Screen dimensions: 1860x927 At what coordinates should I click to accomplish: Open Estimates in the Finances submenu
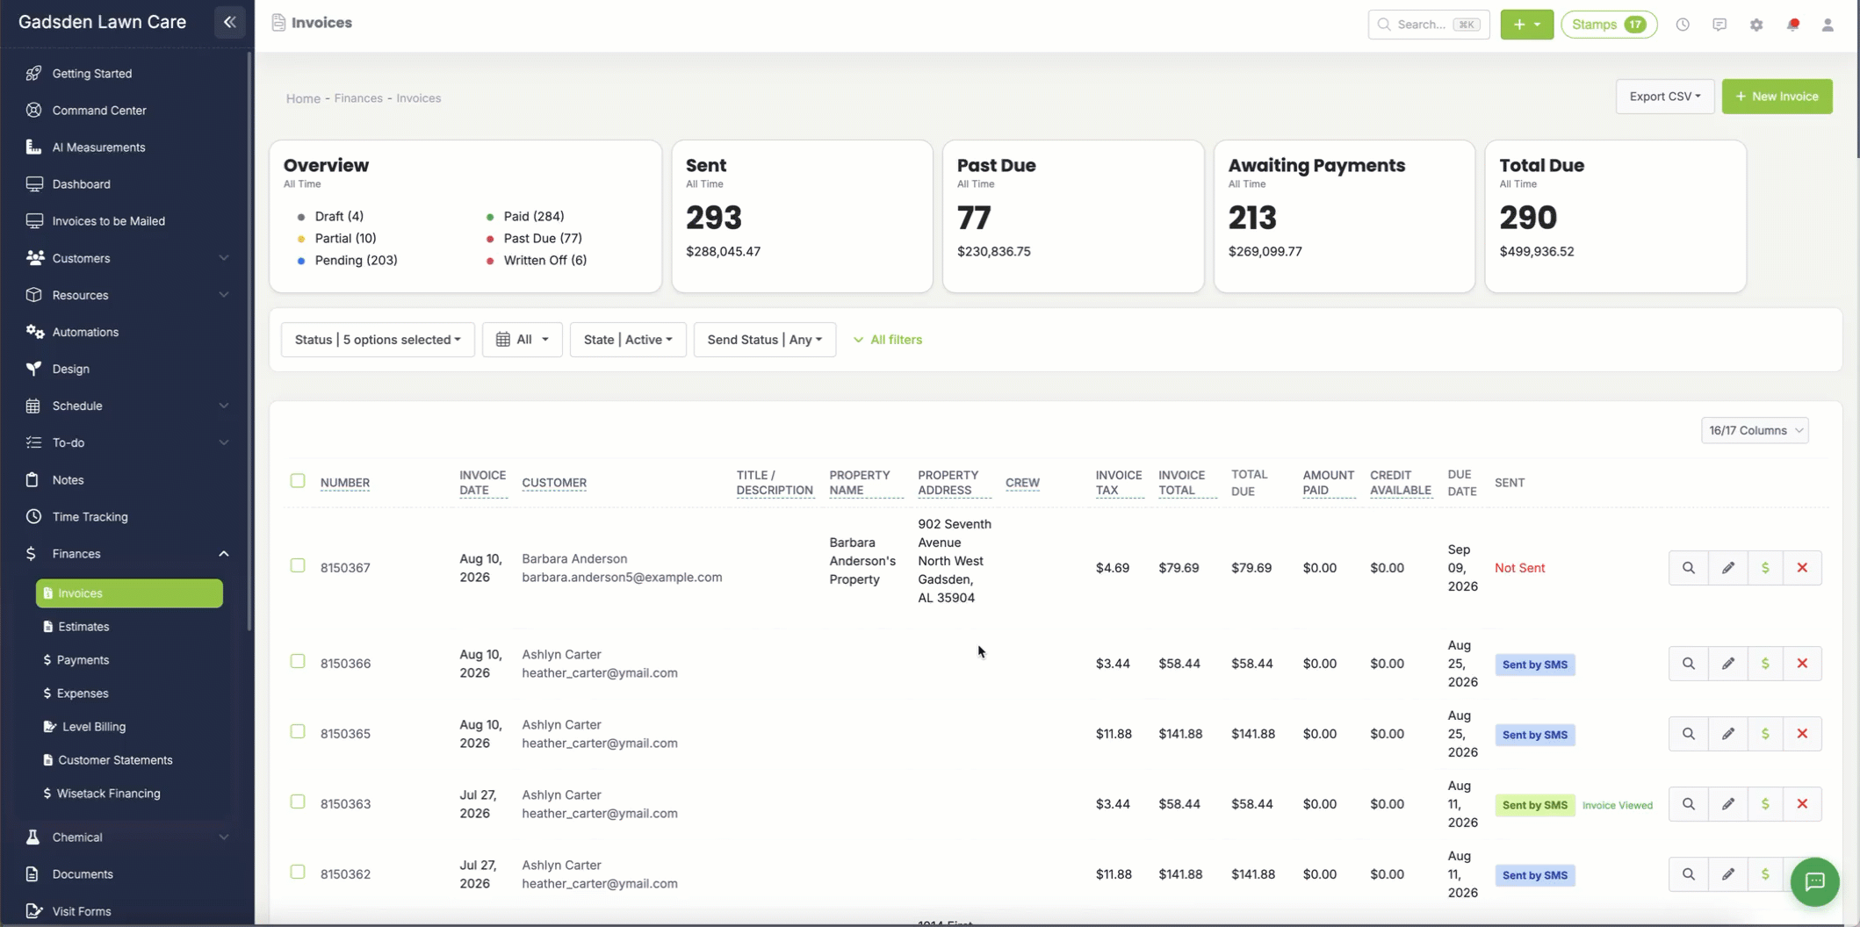(x=83, y=627)
